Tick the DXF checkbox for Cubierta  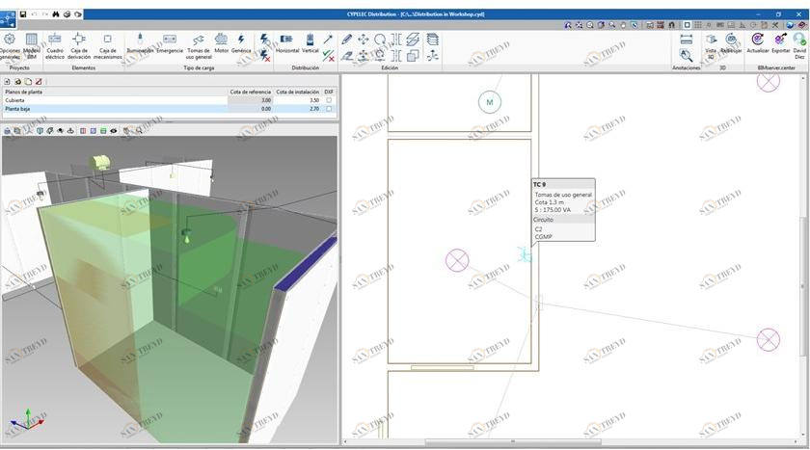tap(329, 100)
